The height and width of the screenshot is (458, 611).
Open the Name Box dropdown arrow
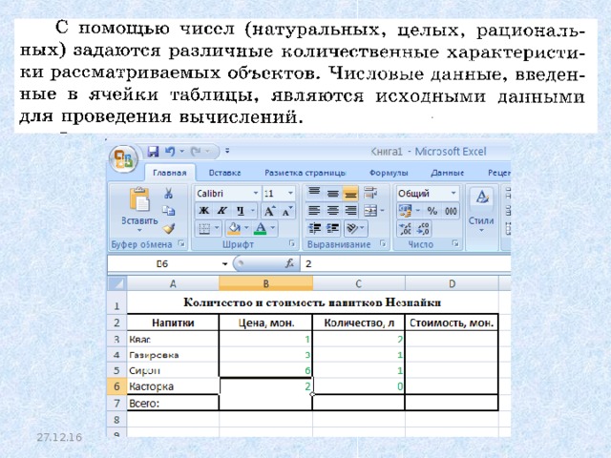tap(225, 264)
